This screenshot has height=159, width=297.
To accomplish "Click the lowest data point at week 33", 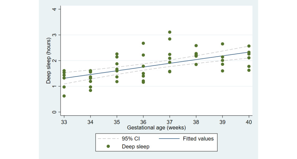I will click(x=64, y=96).
